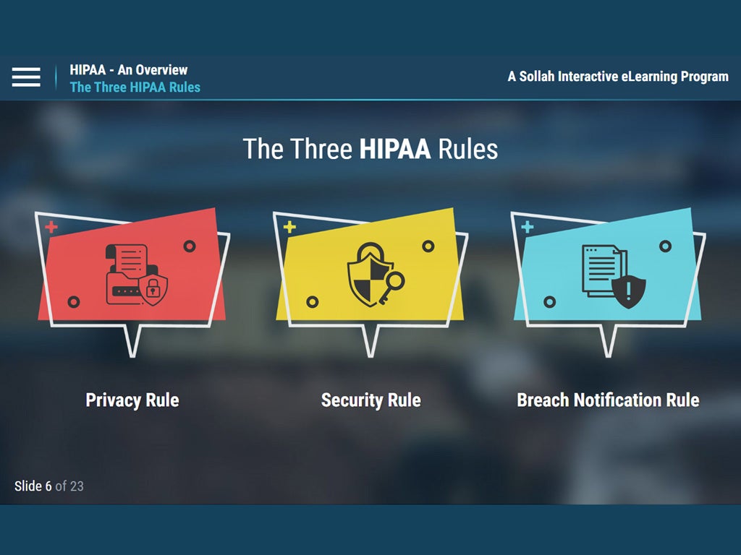This screenshot has height=555, width=741.
Task: Click the yellow Security Rule card
Action: pos(371,282)
